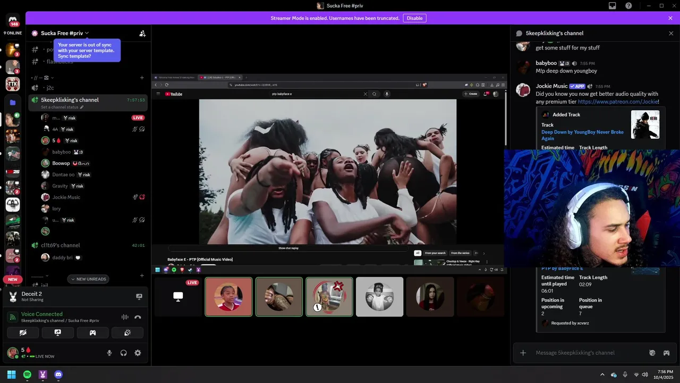Clear the YouTube search text with X
The image size is (680, 383).
tap(365, 94)
